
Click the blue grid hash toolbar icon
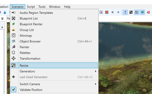[x=118, y=12]
